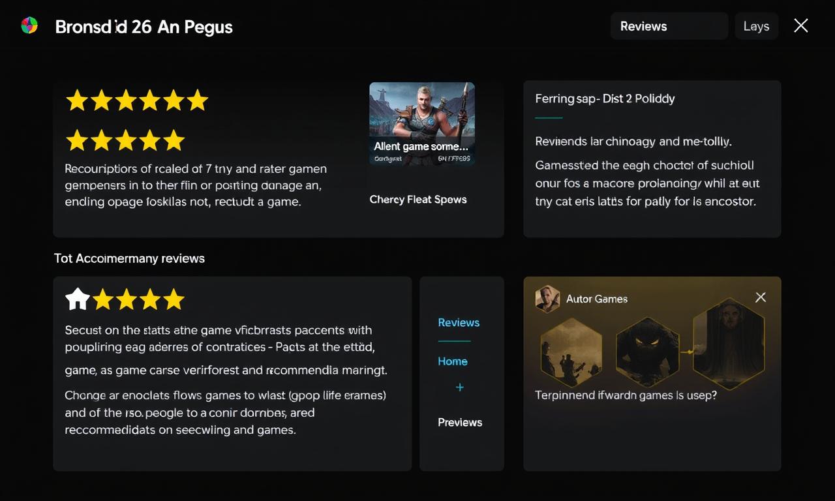Click the plus icon under Home

[x=460, y=387]
